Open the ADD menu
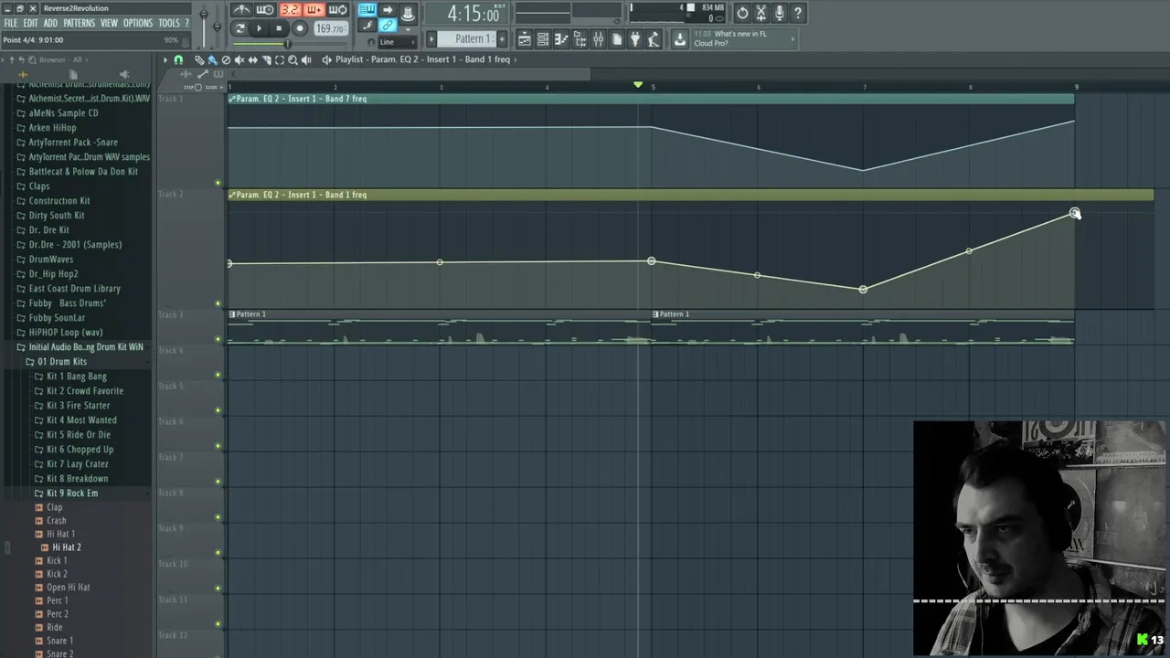This screenshot has width=1170, height=658. pyautogui.click(x=50, y=23)
